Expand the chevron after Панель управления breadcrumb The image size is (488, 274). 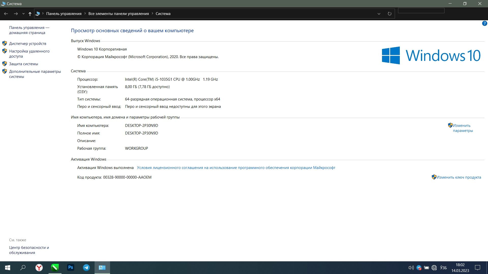(85, 14)
